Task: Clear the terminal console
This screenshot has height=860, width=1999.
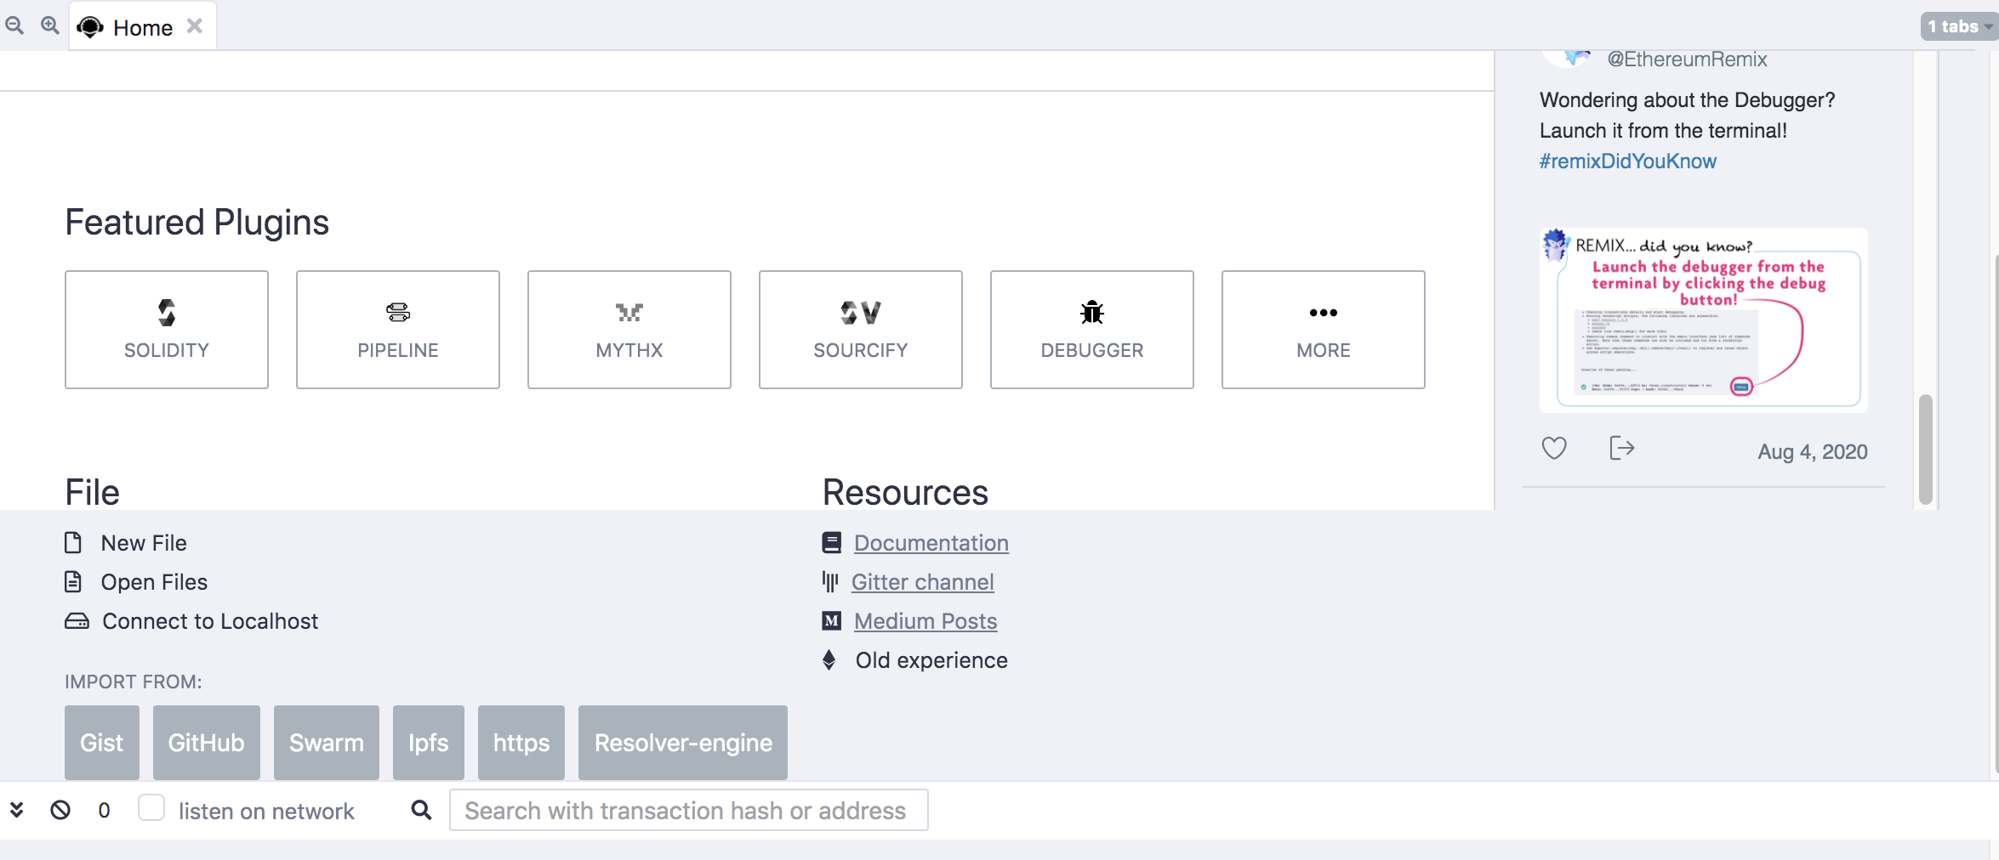Action: click(60, 810)
